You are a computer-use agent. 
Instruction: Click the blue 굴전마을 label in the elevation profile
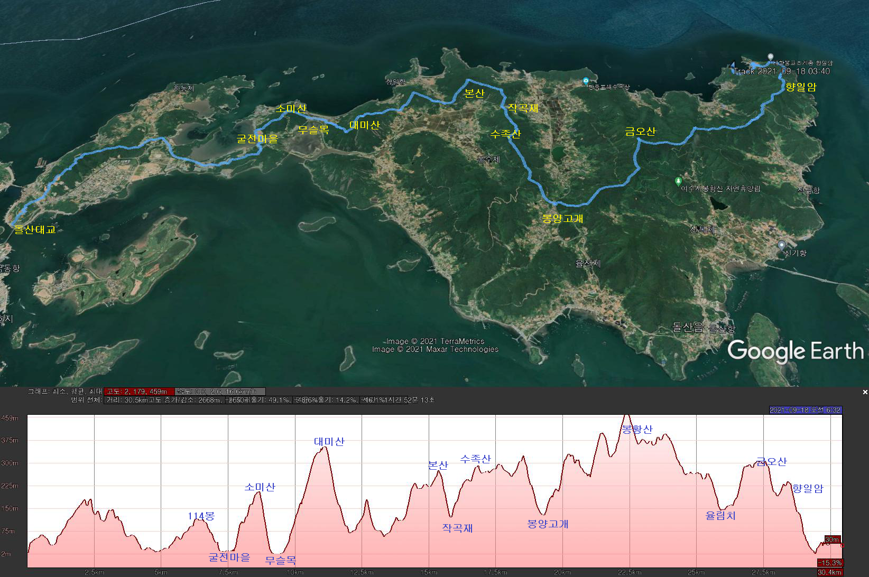229,557
